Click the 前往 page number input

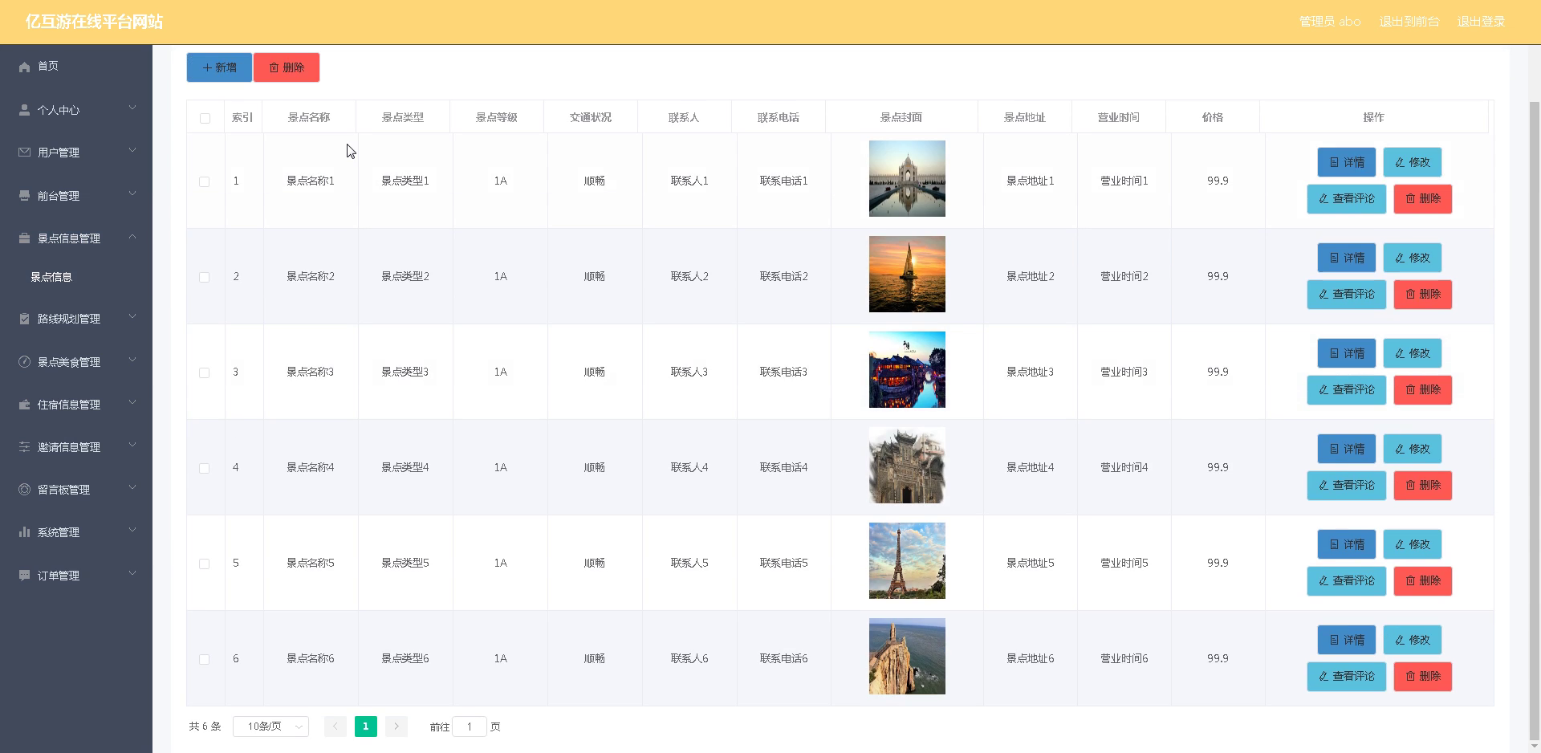pos(470,727)
